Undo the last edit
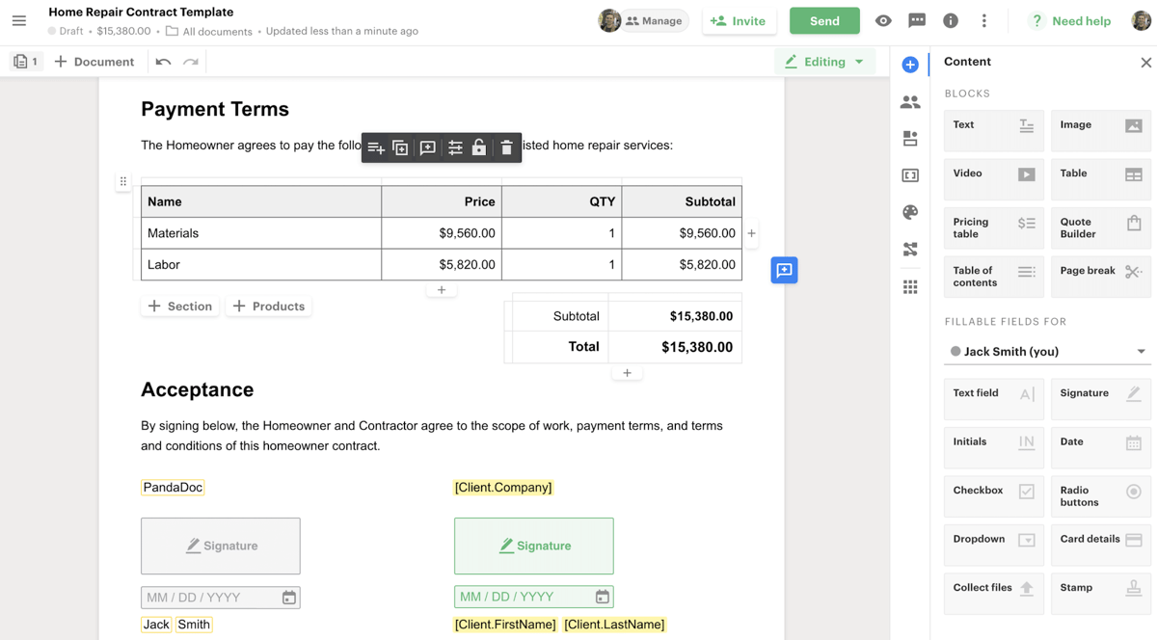This screenshot has width=1157, height=640. point(164,62)
